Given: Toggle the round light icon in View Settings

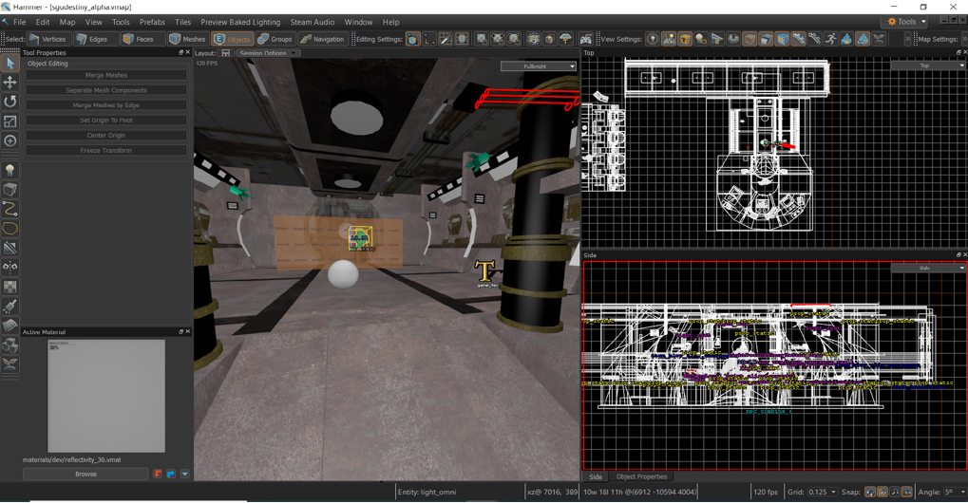Looking at the screenshot, I should (x=653, y=39).
